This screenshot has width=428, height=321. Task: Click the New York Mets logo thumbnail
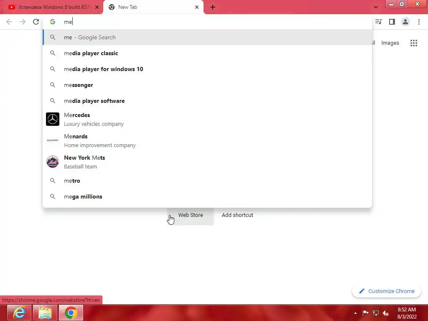pyautogui.click(x=53, y=162)
